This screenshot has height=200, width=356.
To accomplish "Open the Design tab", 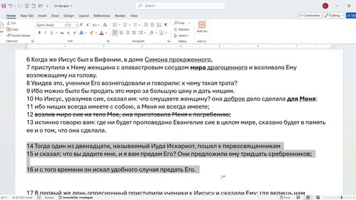I will pos(69,16).
